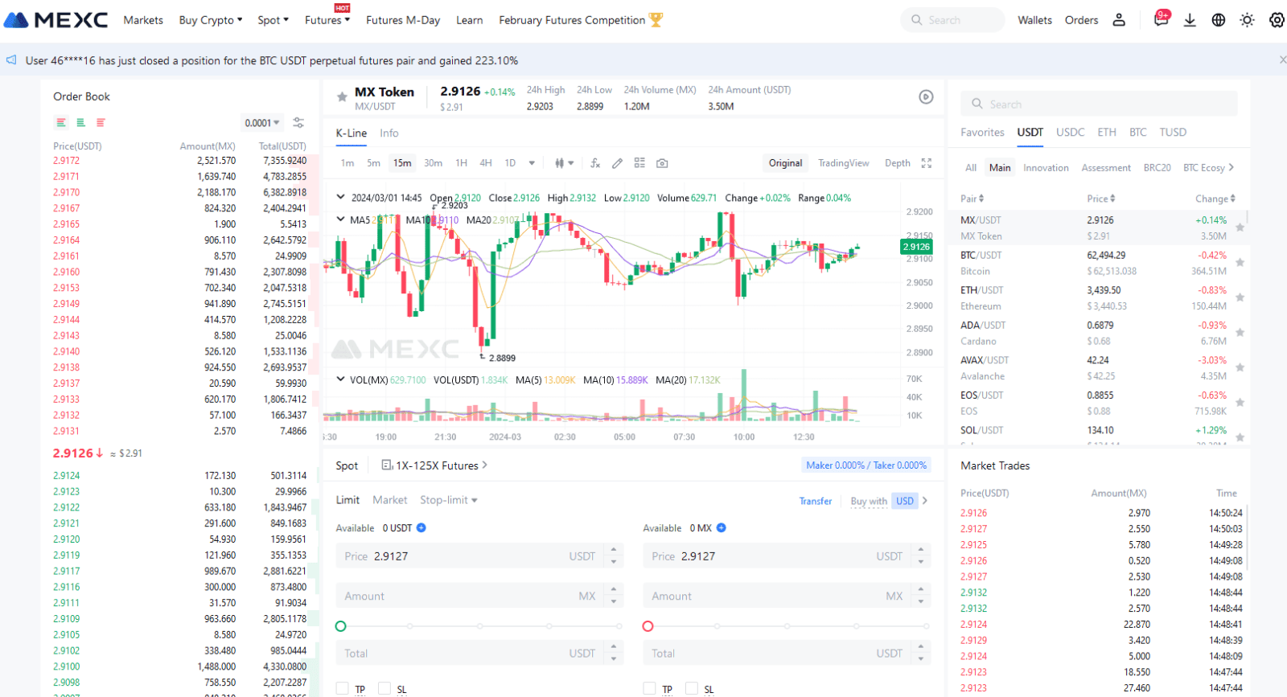Open order book display settings sliders icon

pyautogui.click(x=298, y=122)
